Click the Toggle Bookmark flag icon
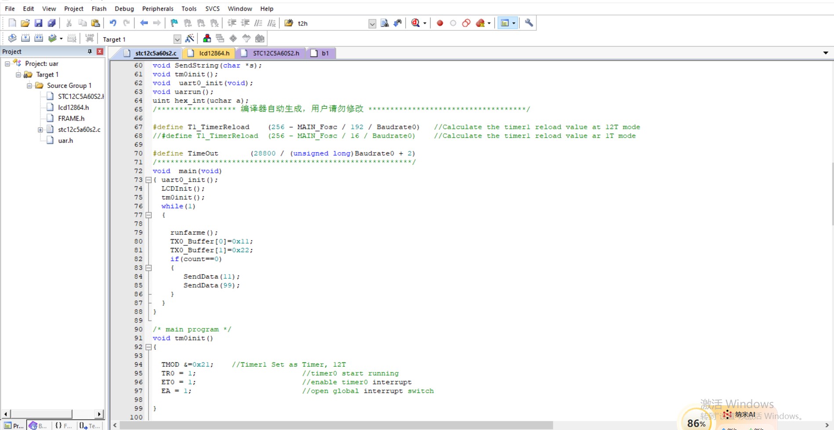Viewport: 834px width, 430px height. click(x=174, y=23)
